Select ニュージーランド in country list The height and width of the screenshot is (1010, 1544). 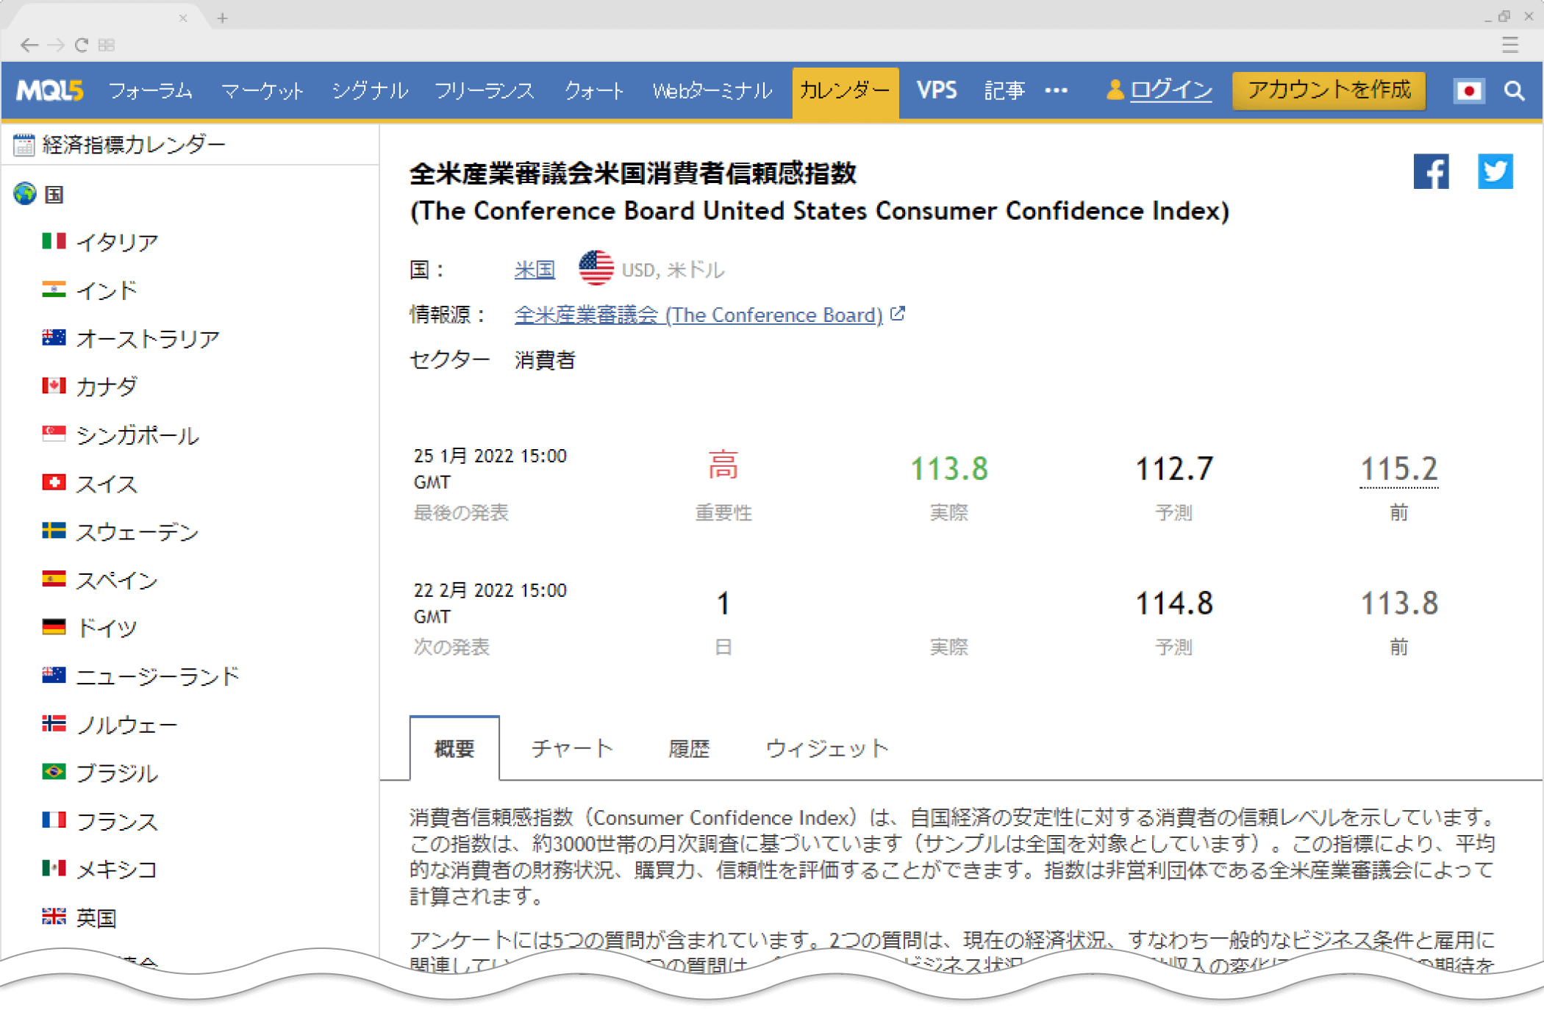coord(158,676)
